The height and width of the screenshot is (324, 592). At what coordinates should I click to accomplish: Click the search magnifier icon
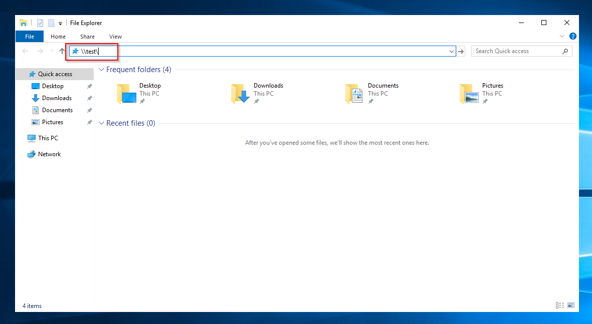[x=565, y=51]
